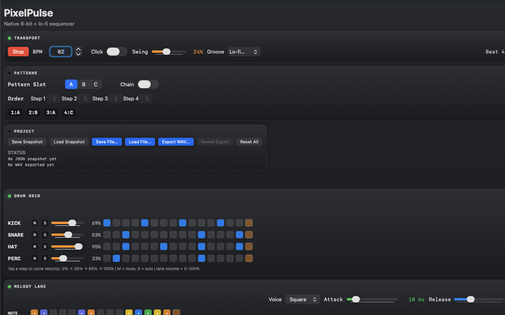
Task: Increment BPM with the up arrow
Action: (79, 49)
